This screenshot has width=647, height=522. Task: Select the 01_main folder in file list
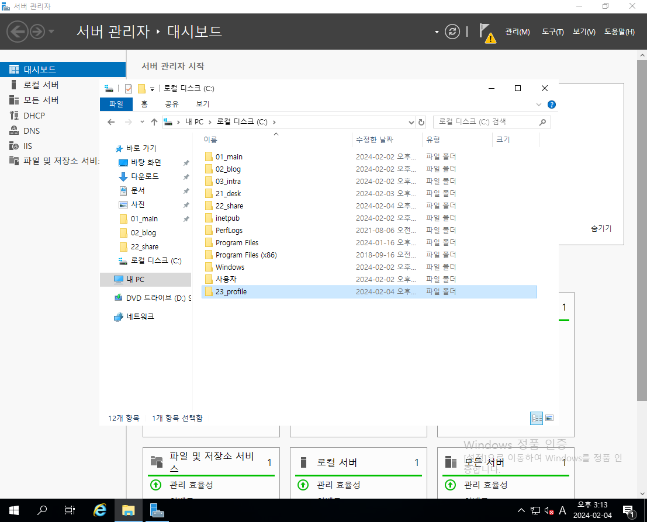[x=369, y=156]
